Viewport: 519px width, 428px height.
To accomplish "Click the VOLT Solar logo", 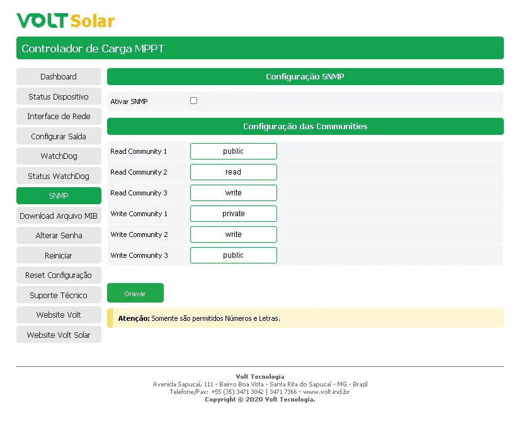I will (66, 21).
